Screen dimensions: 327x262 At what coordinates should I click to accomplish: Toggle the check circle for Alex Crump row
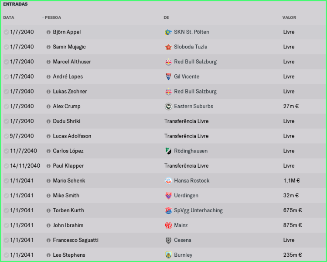click(6, 106)
